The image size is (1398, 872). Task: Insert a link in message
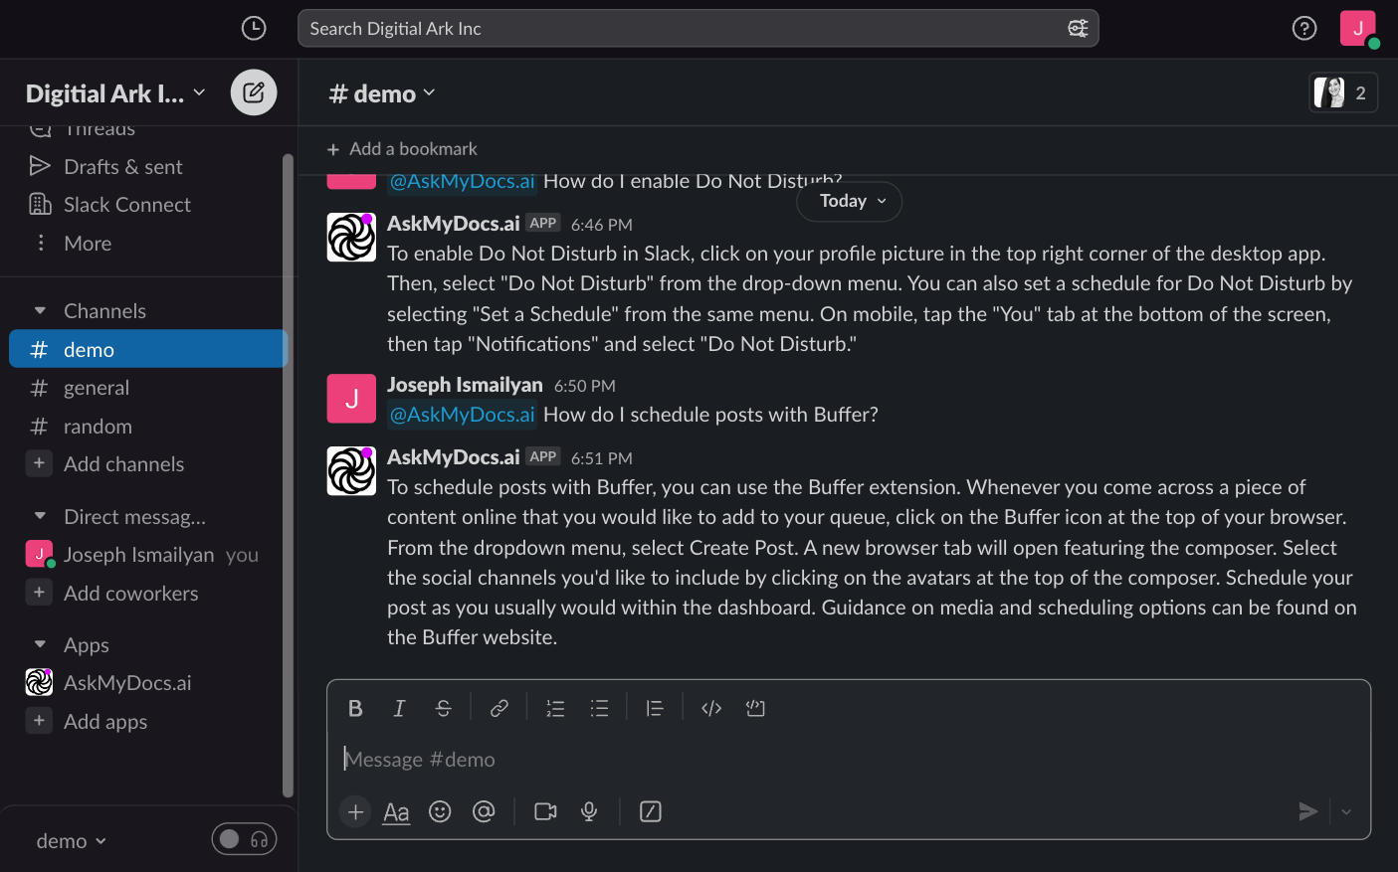pyautogui.click(x=499, y=708)
